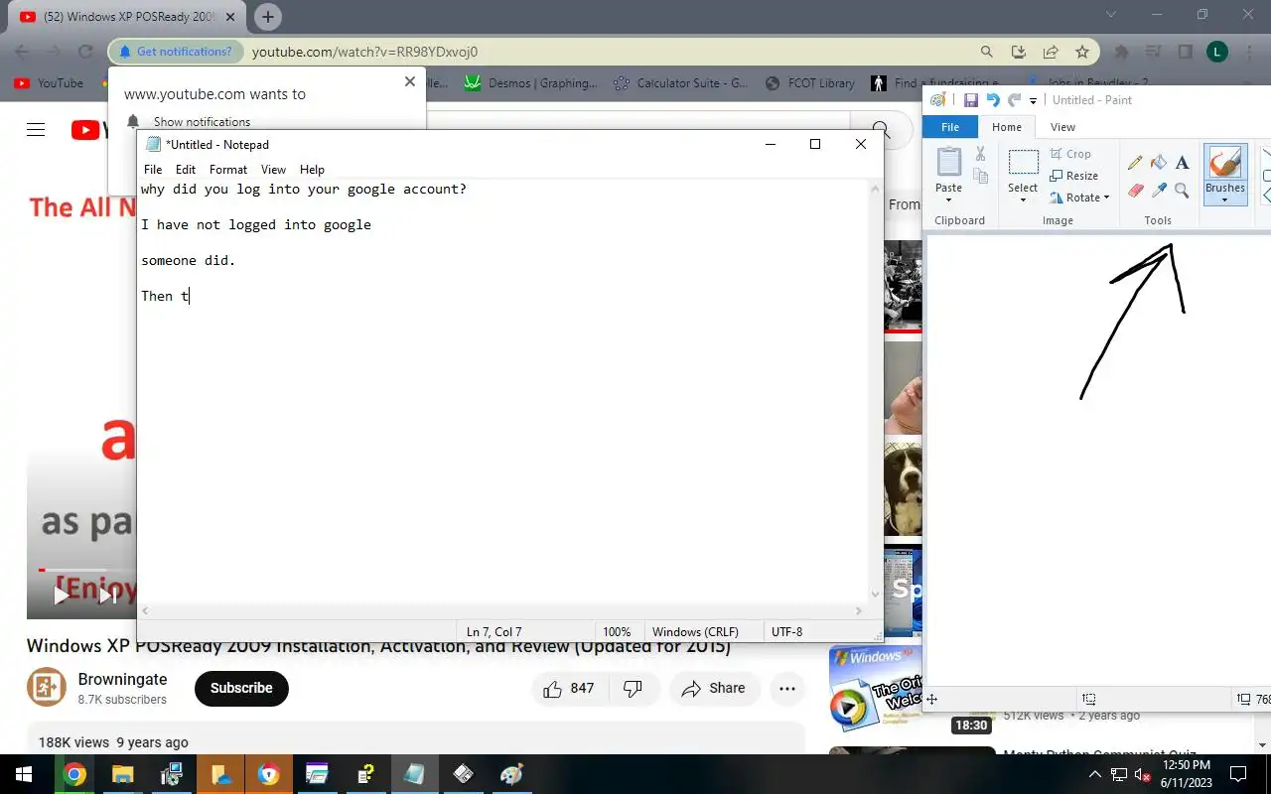Close the YouTube notification permission popup
Viewport: 1271px width, 794px height.
tap(410, 81)
